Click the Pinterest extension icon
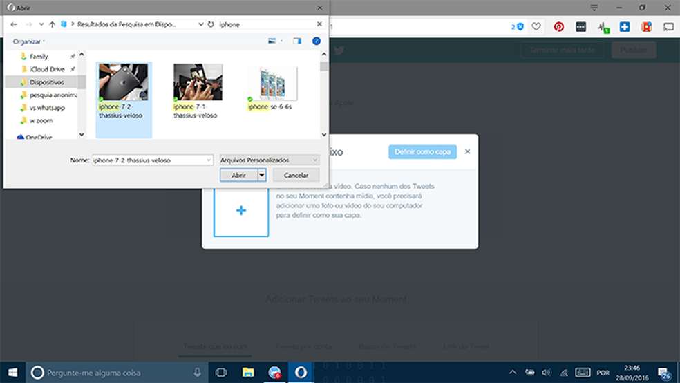The height and width of the screenshot is (383, 680). [x=558, y=27]
